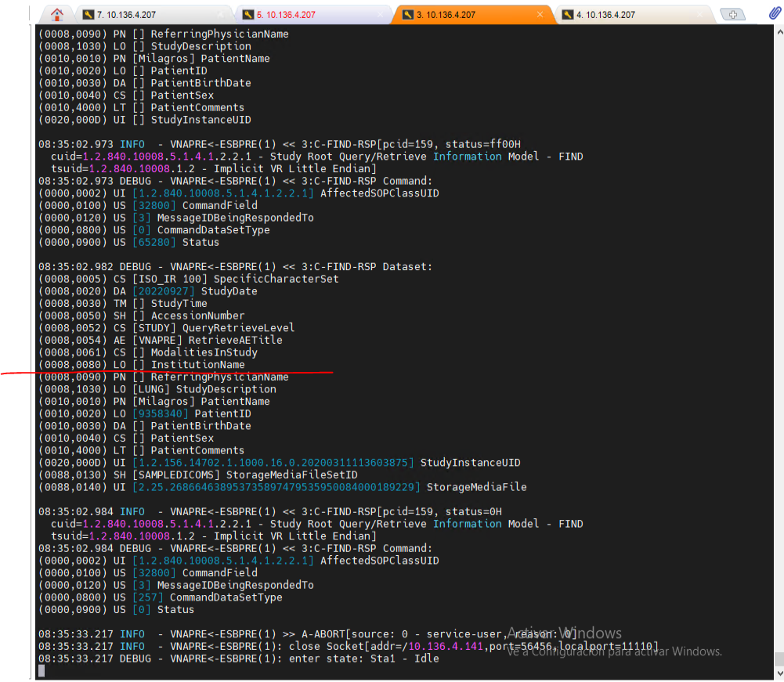This screenshot has width=784, height=682.
Task: Click the PatientID value 9358340
Action: 160,413
